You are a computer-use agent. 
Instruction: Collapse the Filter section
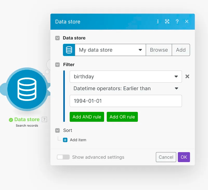(x=57, y=64)
